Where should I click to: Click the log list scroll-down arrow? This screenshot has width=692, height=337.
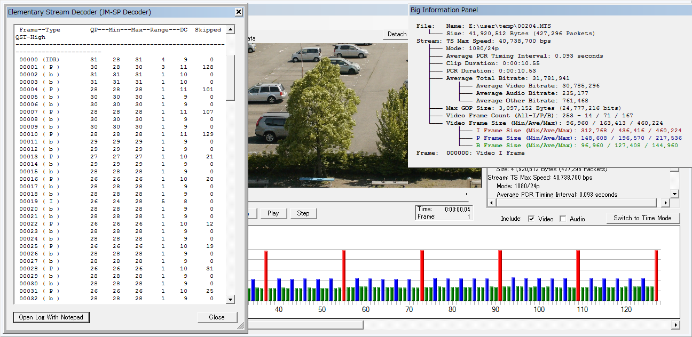tap(231, 300)
